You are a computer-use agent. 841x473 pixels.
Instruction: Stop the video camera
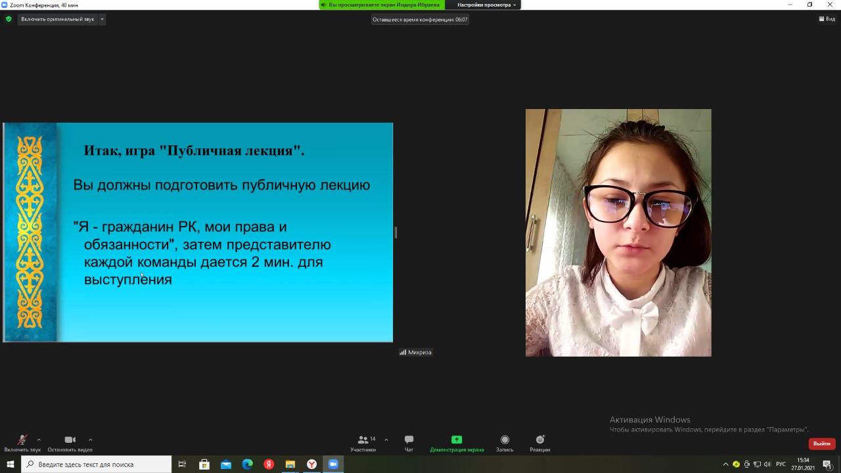point(70,443)
